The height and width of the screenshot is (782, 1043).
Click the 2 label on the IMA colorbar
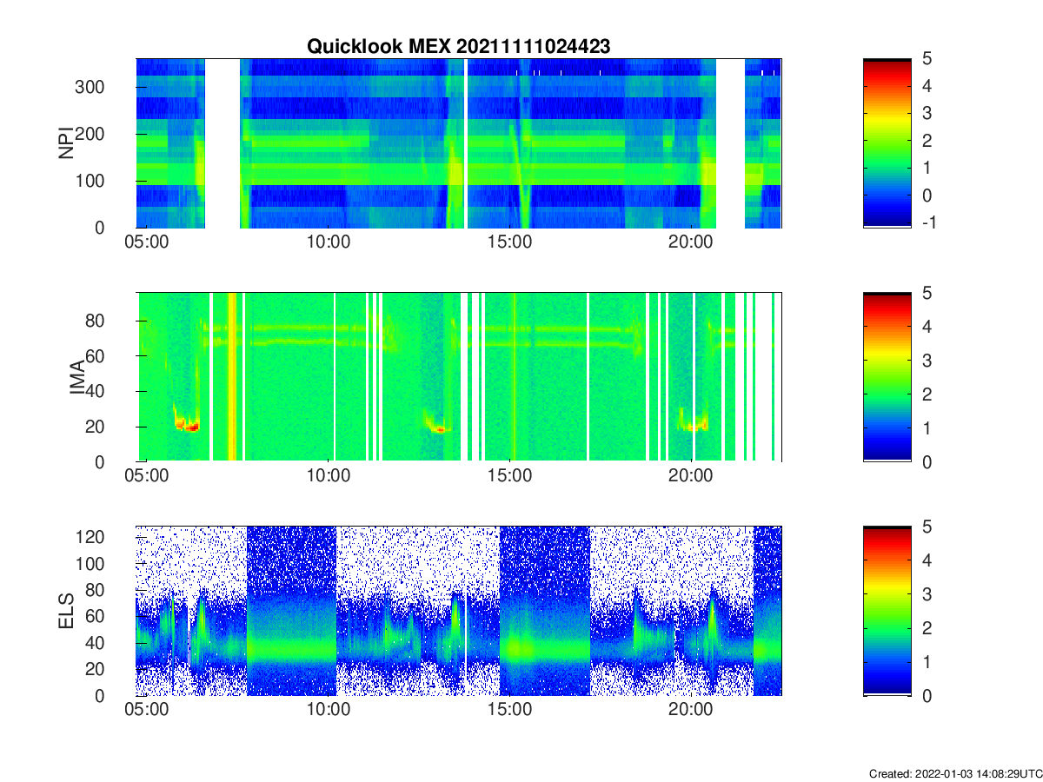tap(927, 394)
